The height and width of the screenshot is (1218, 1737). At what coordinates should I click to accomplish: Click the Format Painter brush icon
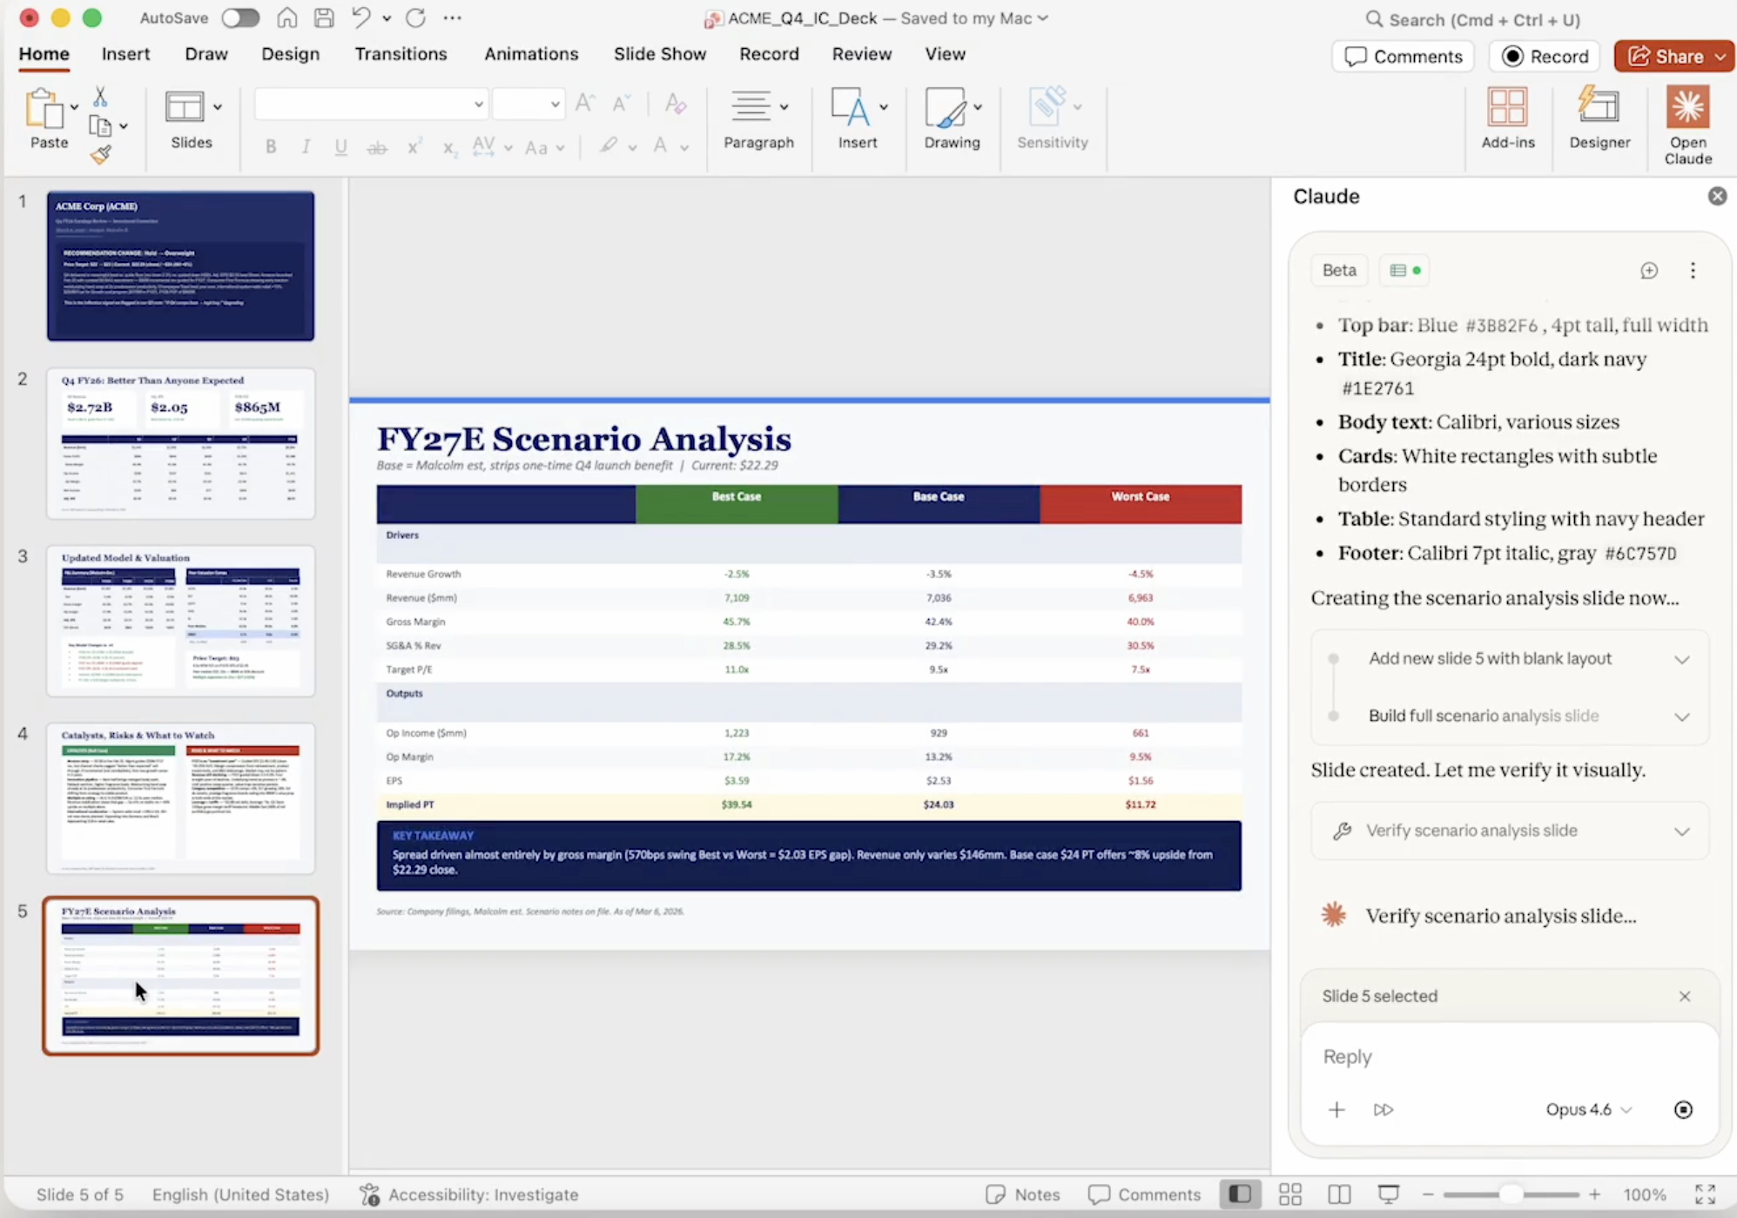[x=101, y=156]
